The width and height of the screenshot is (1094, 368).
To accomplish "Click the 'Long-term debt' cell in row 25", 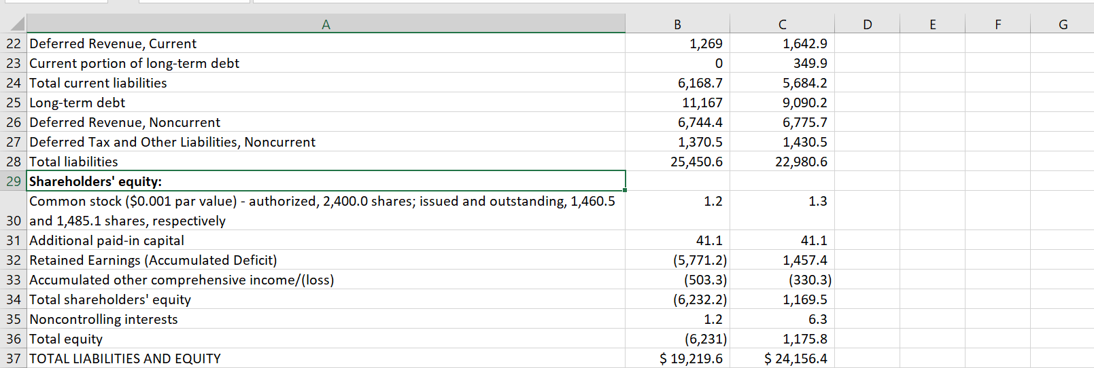I will [x=326, y=103].
